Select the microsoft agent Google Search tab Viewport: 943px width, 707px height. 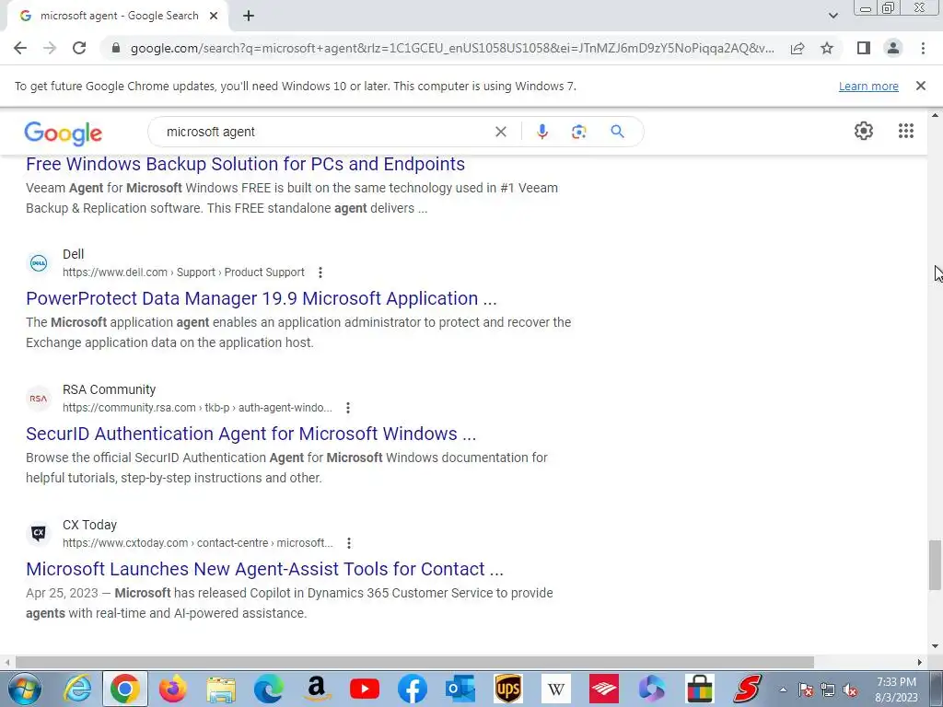click(x=119, y=16)
